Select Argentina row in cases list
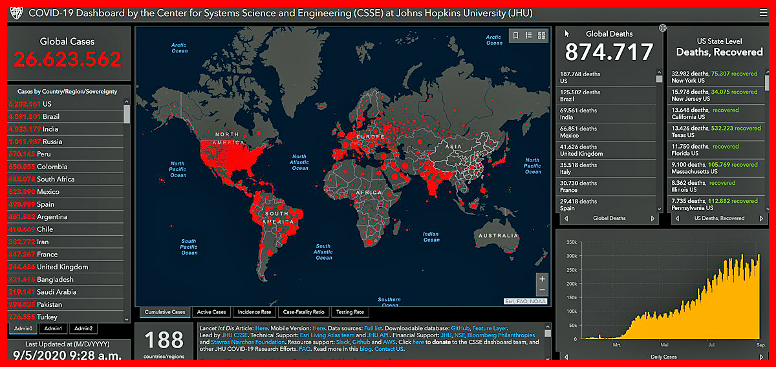The image size is (776, 367). coord(65,216)
